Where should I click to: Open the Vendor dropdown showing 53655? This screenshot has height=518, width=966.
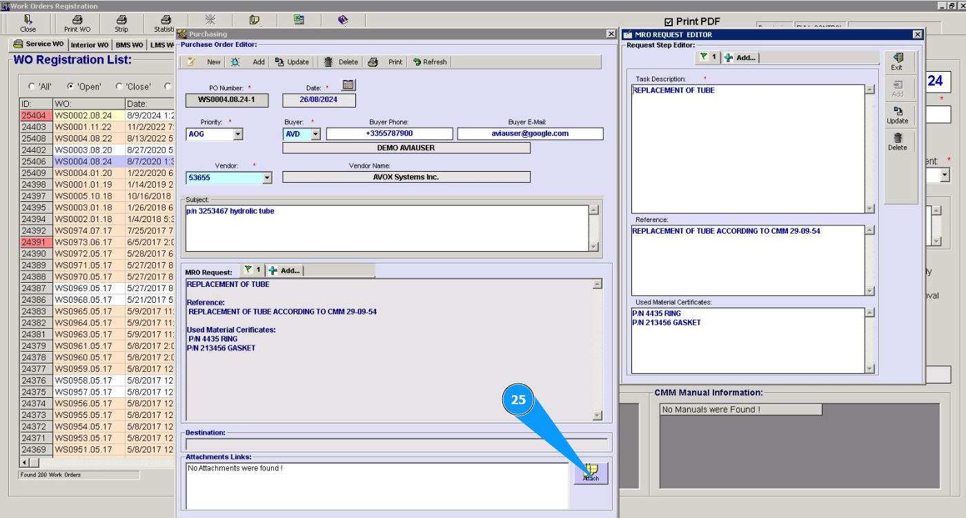pyautogui.click(x=268, y=178)
